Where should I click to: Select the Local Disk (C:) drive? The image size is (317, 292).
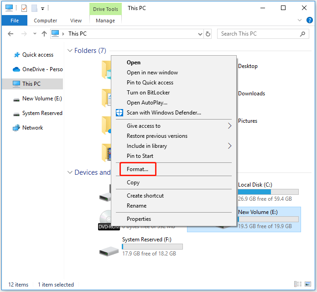point(255,185)
